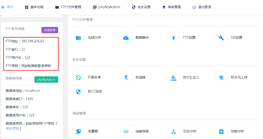The width and height of the screenshot is (263, 139).
Task: Click the 防木马上传 tile label
Action: [x=239, y=77]
